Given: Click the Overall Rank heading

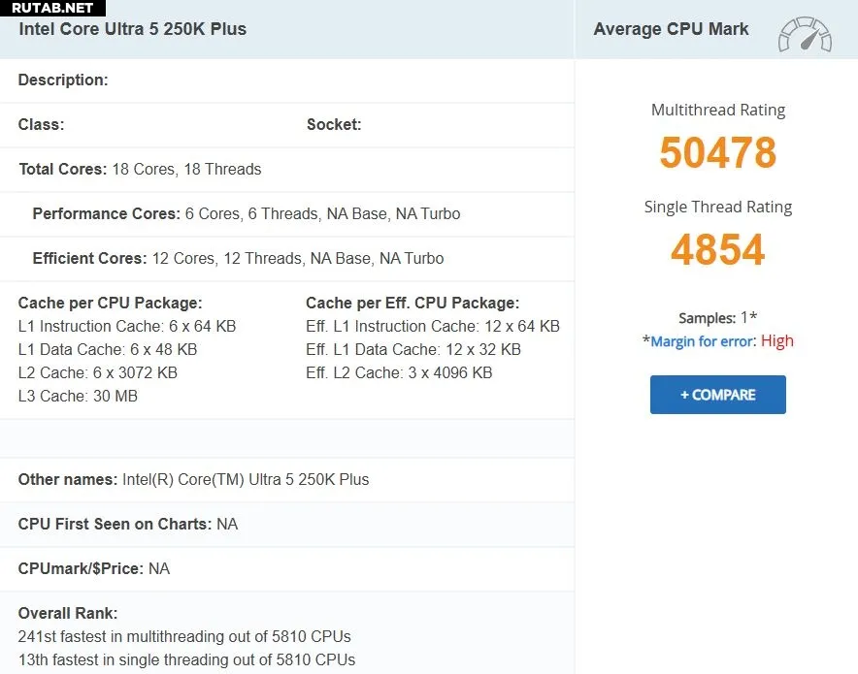Looking at the screenshot, I should pyautogui.click(x=68, y=613).
